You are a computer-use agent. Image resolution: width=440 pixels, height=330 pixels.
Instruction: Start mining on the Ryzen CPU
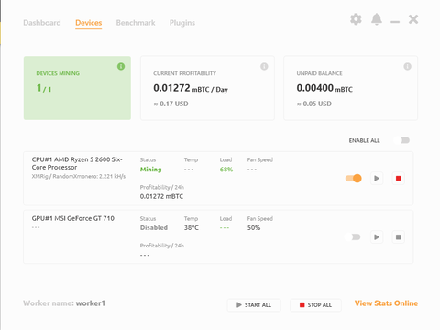(377, 178)
